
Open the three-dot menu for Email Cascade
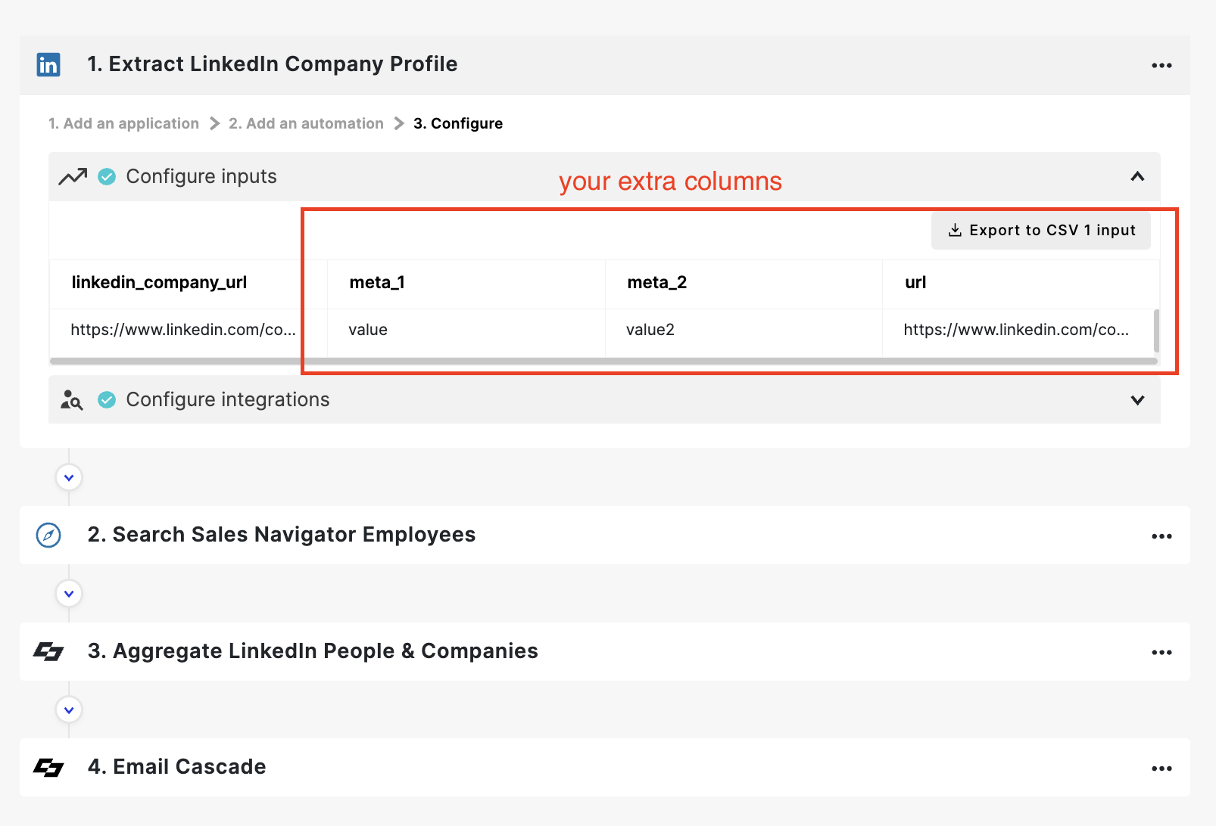[1161, 769]
